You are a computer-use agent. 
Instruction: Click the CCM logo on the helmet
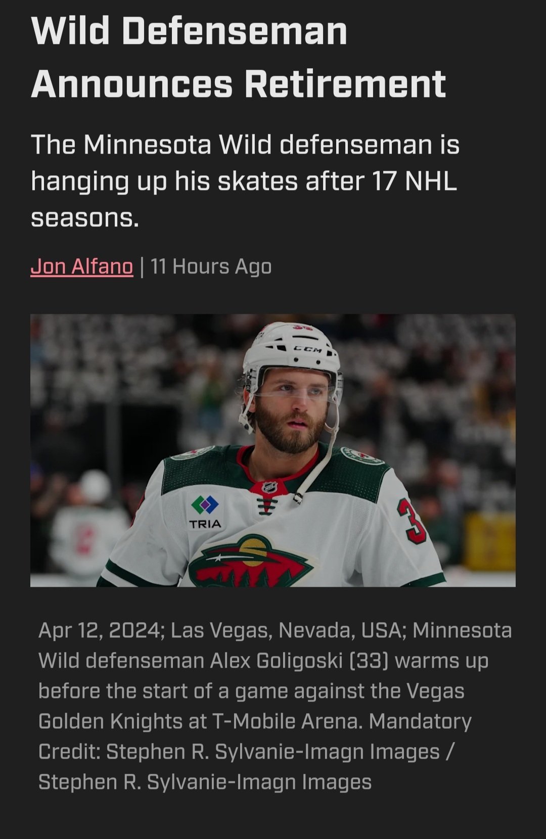pyautogui.click(x=308, y=350)
